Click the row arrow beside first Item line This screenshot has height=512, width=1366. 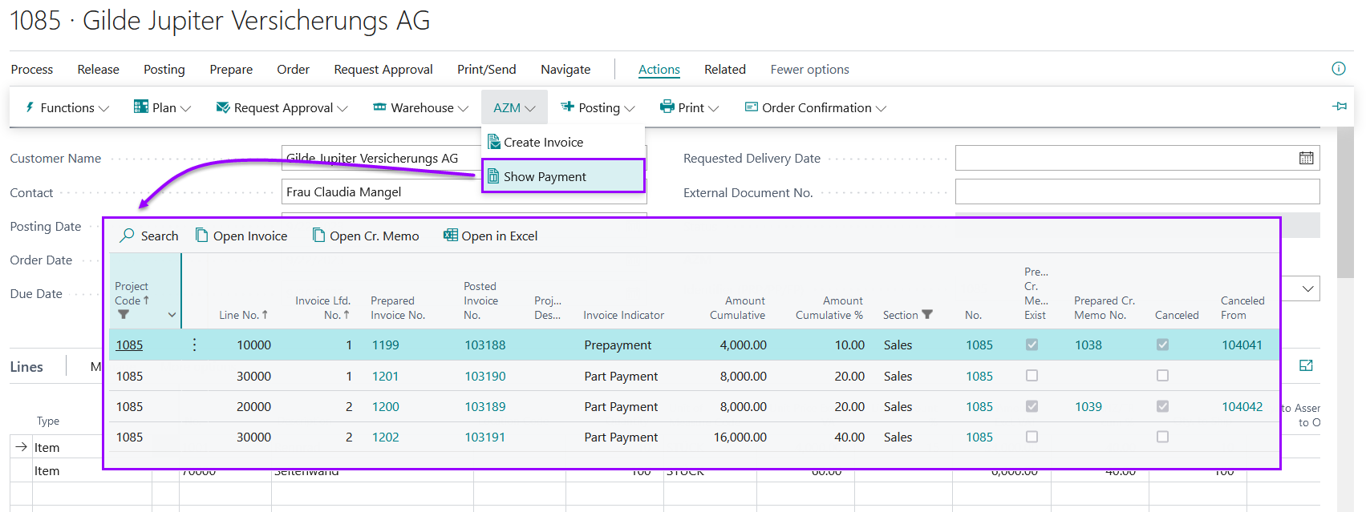22,447
